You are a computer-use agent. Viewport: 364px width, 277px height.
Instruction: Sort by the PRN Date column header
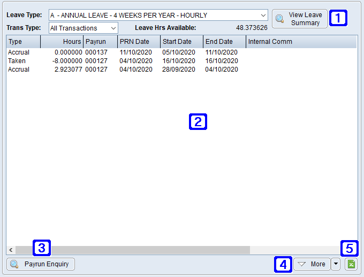point(139,42)
